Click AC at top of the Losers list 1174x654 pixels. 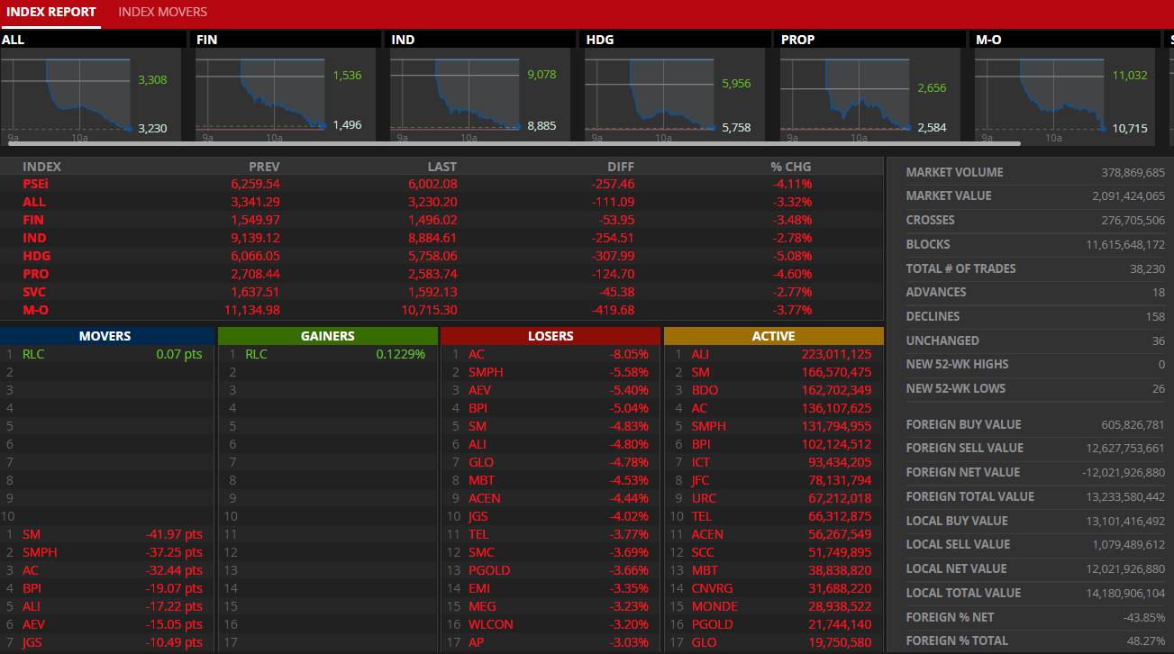pyautogui.click(x=476, y=354)
